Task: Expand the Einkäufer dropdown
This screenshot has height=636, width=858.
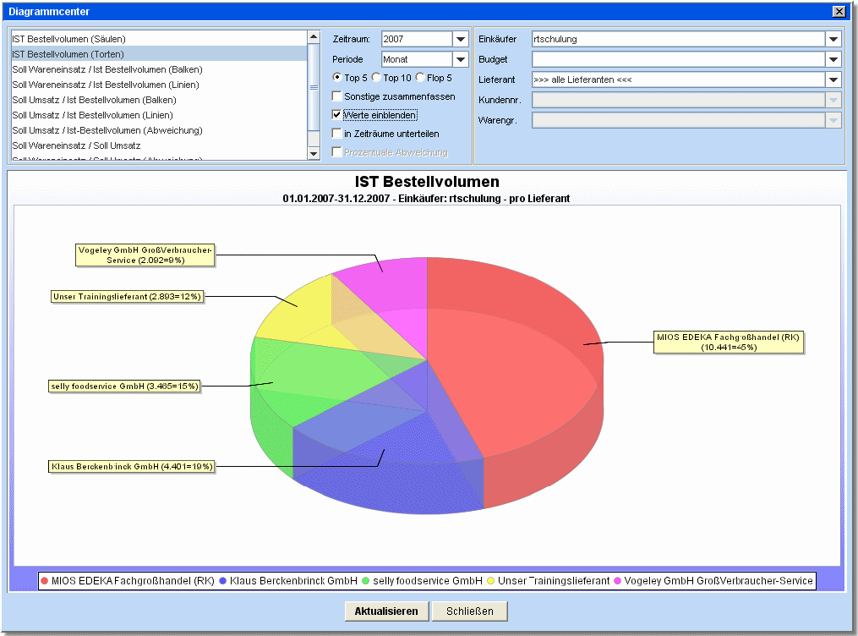Action: [x=833, y=40]
